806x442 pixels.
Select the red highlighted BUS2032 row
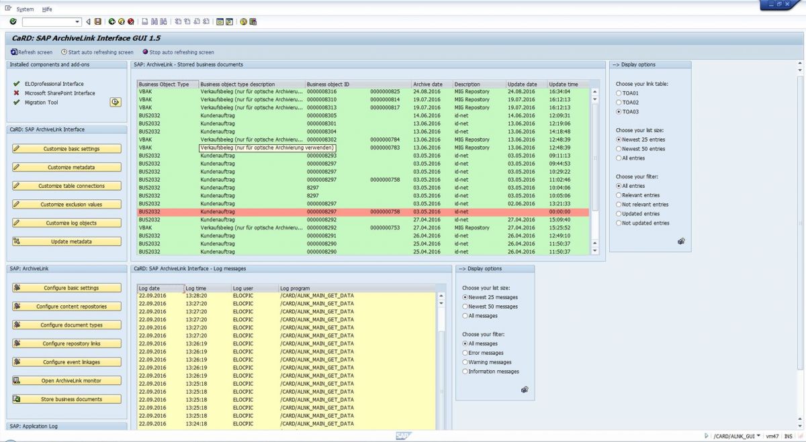coord(363,212)
